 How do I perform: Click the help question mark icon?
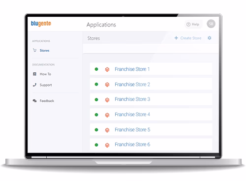pos(188,25)
